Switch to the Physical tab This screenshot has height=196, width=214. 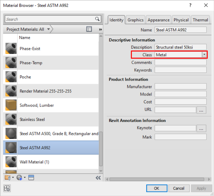(x=181, y=20)
